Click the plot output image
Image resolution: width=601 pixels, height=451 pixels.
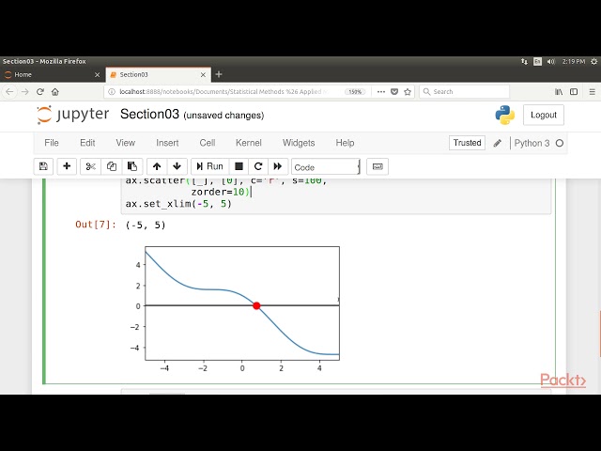point(235,309)
